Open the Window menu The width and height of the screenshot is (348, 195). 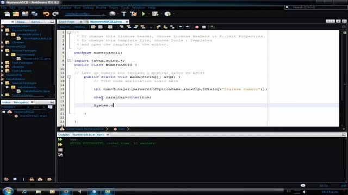[x=139, y=8]
